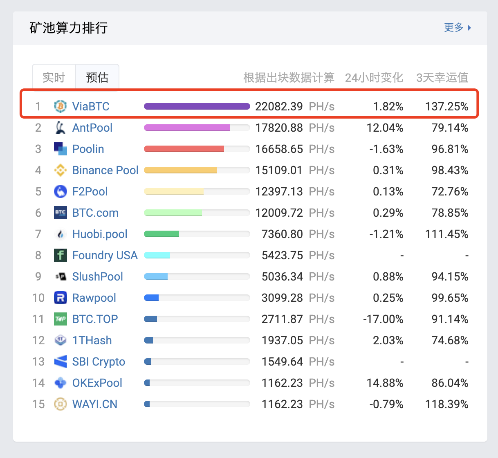Click the 根据出块数据计算 header text
The image size is (498, 458).
tap(289, 78)
